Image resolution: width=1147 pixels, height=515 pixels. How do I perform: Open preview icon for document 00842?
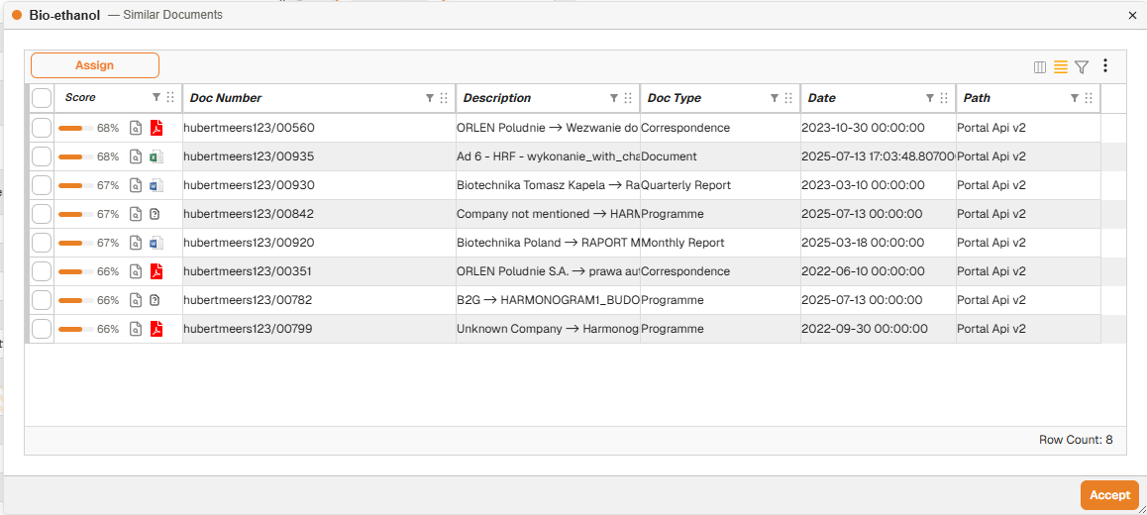click(135, 214)
